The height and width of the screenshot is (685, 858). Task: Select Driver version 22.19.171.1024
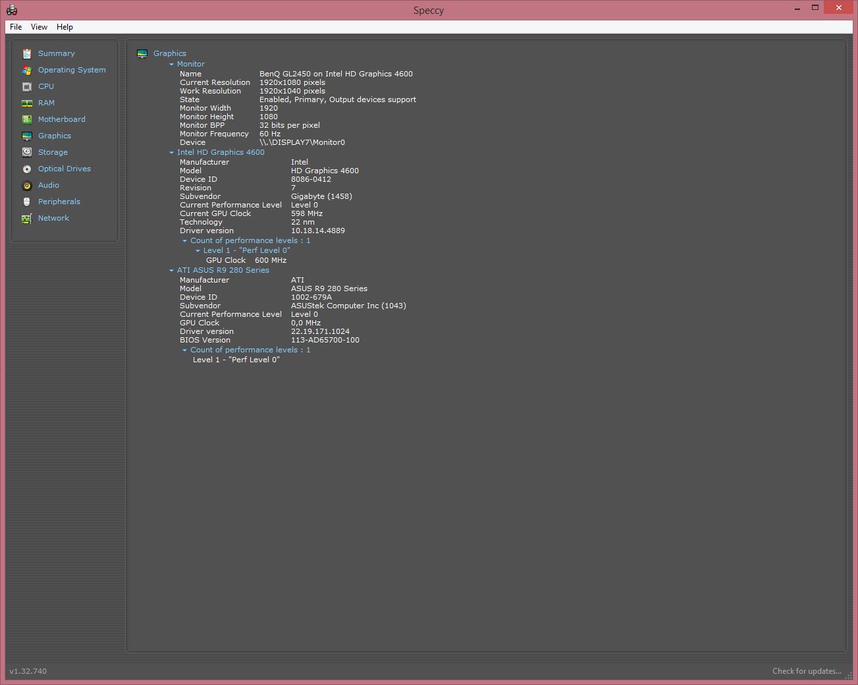coord(320,331)
